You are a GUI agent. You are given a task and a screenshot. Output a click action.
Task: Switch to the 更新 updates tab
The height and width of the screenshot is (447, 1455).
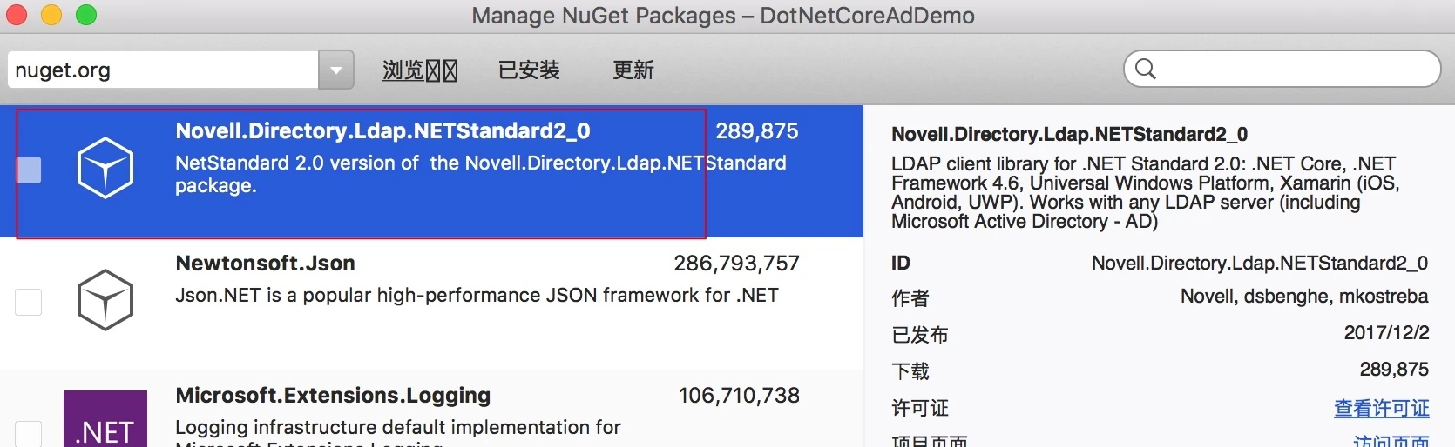[633, 70]
